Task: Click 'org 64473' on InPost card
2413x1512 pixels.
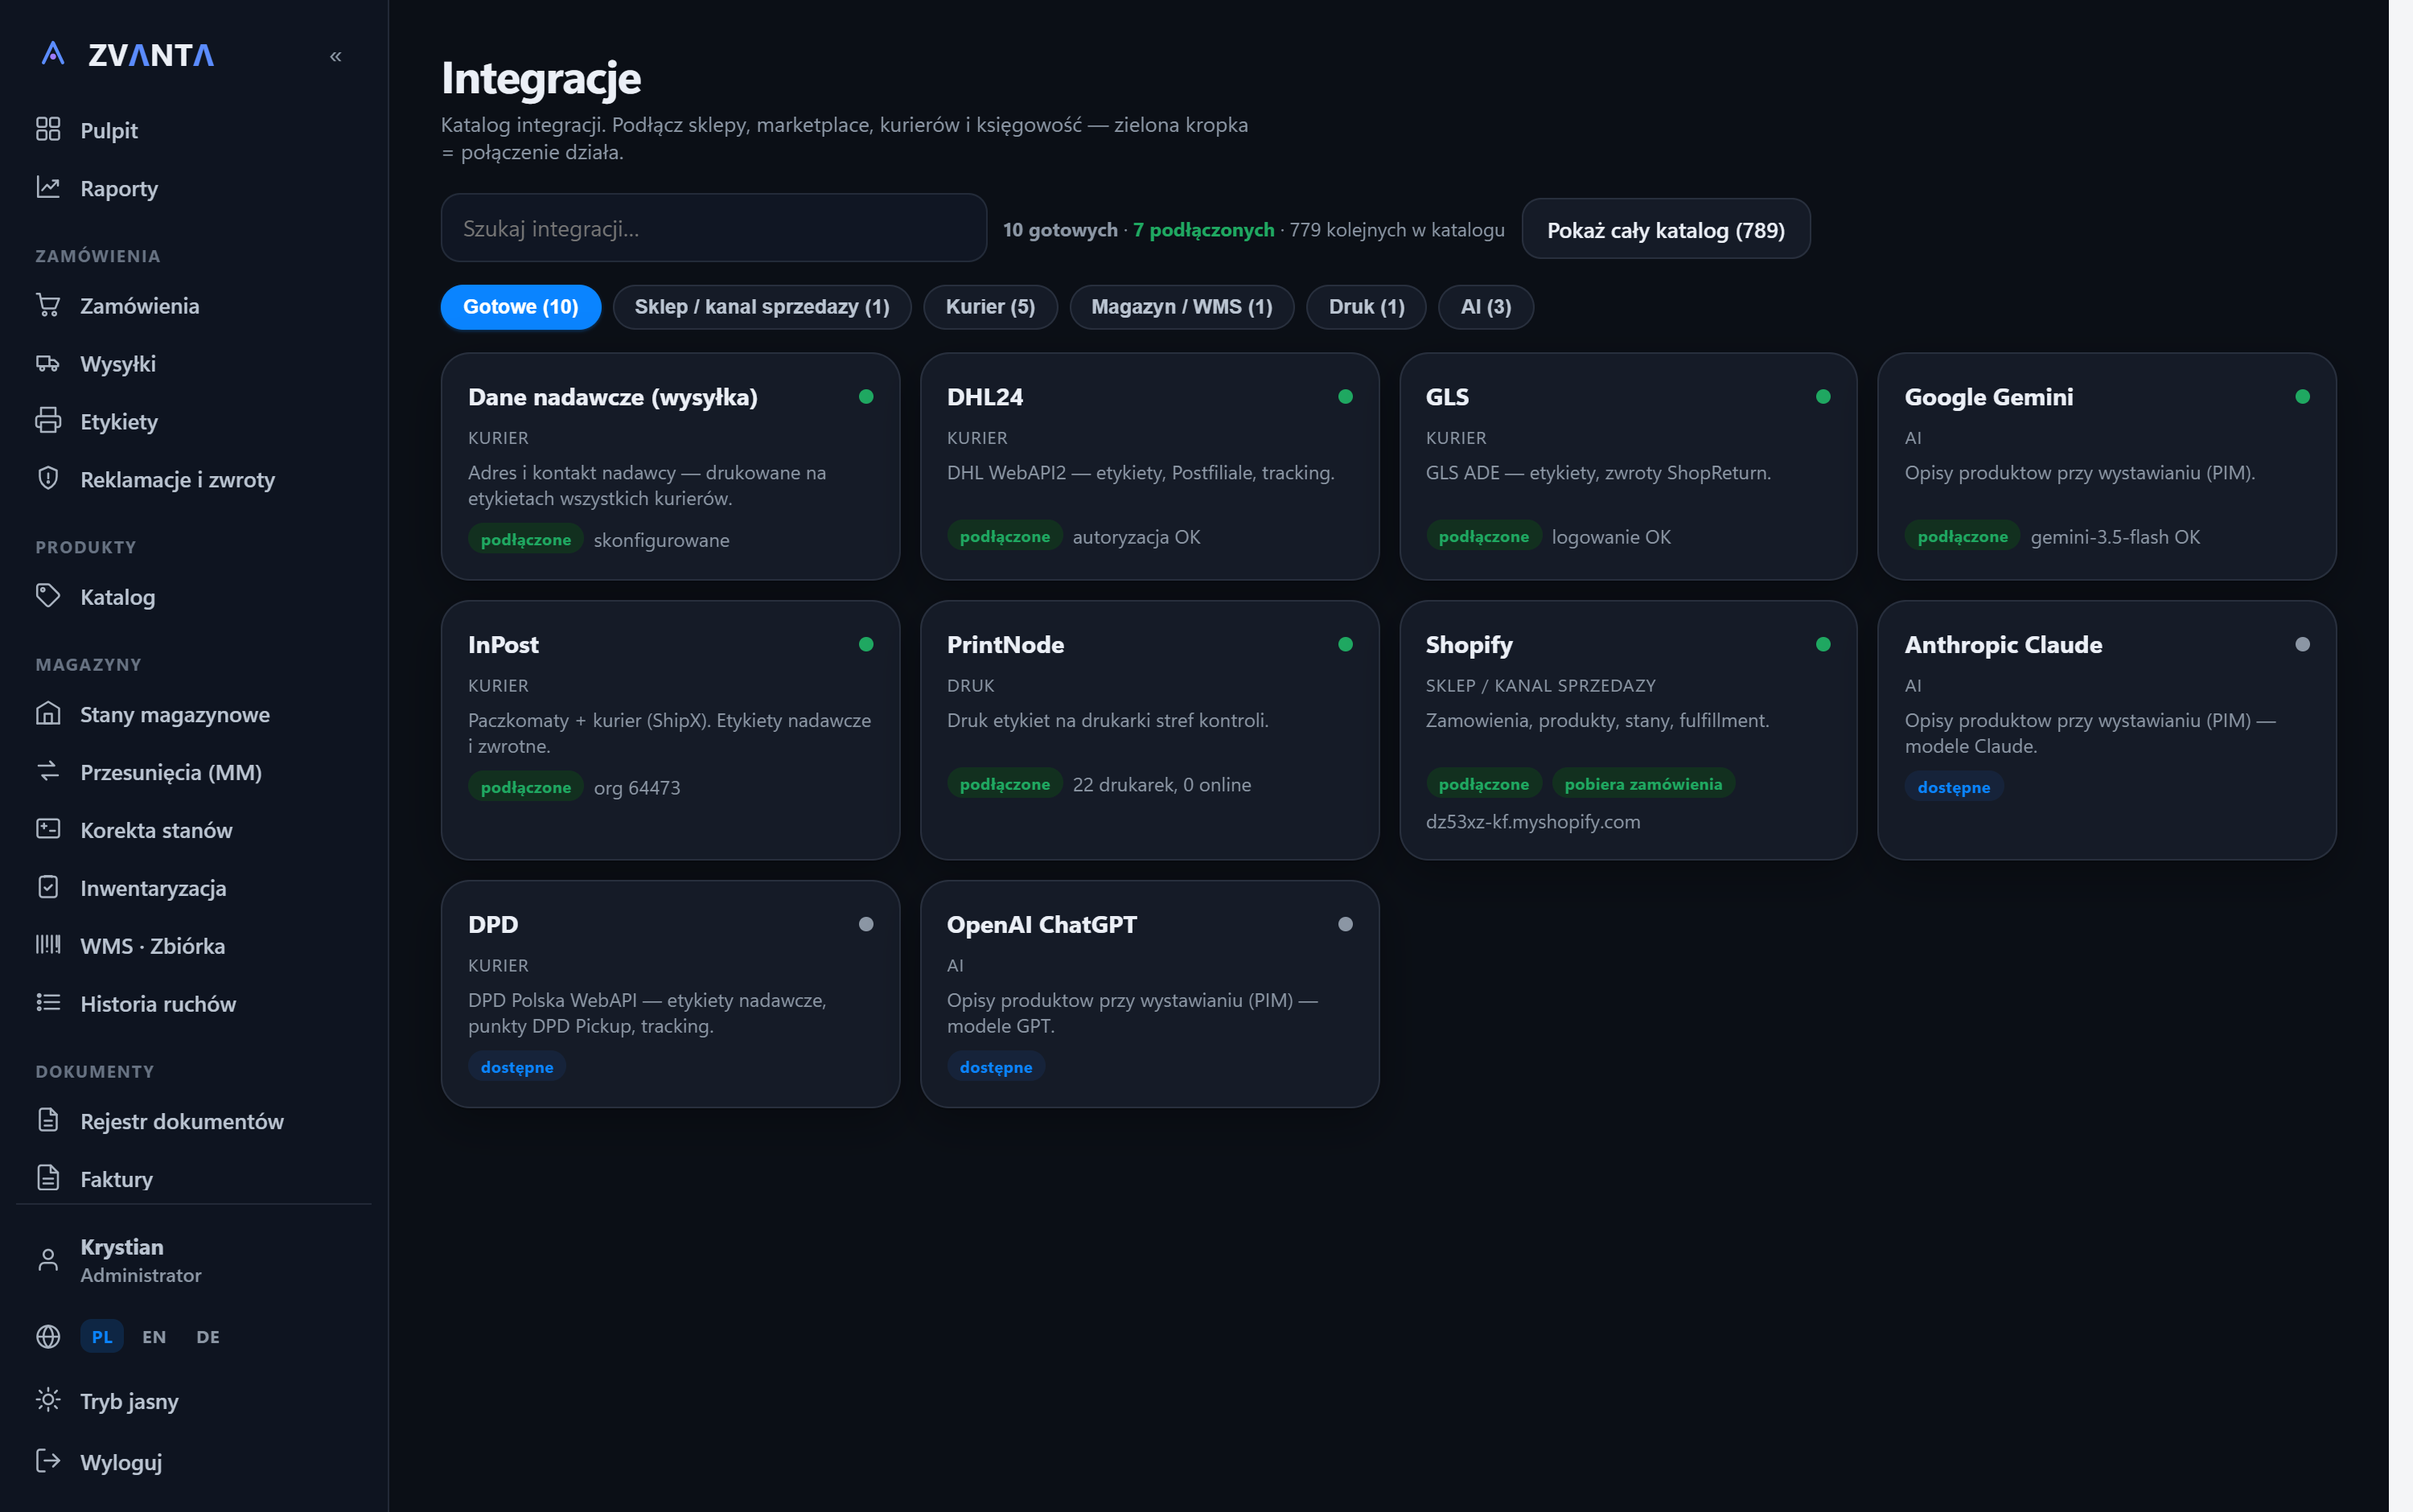Action: point(636,787)
